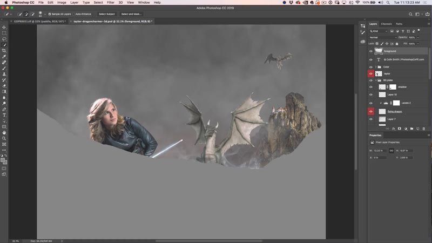Click the delete layer trash icon
The height and width of the screenshot is (243, 432).
coord(423,129)
